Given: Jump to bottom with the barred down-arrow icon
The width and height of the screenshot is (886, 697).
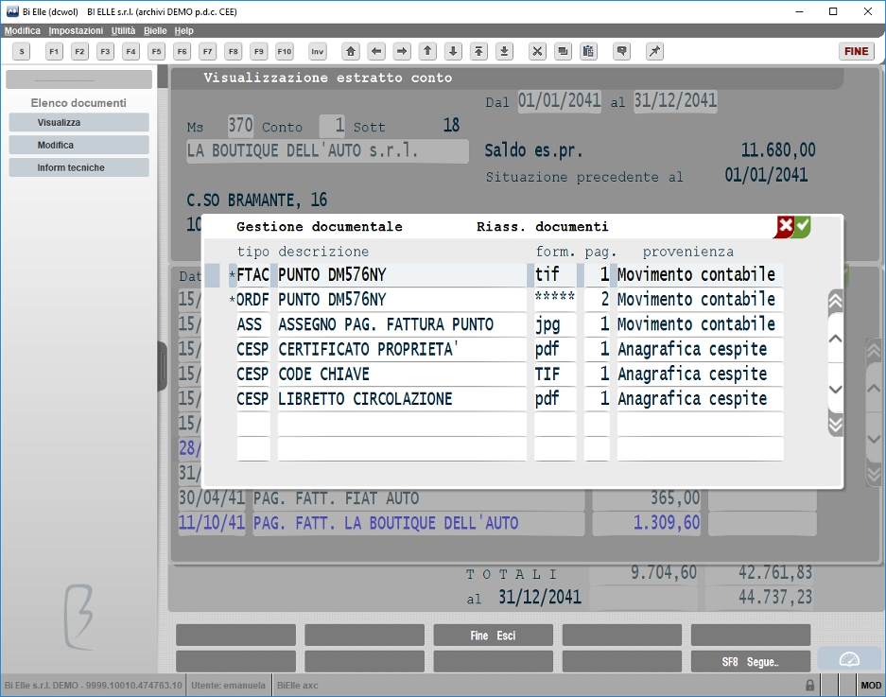Looking at the screenshot, I should [504, 51].
